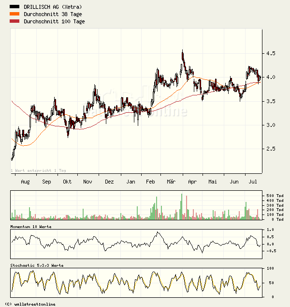Click the stochastic axis value 0
This screenshot has height=307, width=290.
pos(273,297)
